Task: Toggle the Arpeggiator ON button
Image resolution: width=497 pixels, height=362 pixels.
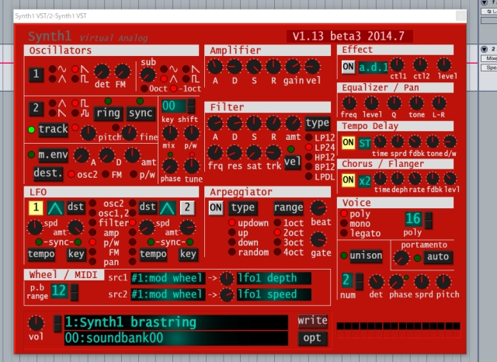Action: tap(216, 207)
